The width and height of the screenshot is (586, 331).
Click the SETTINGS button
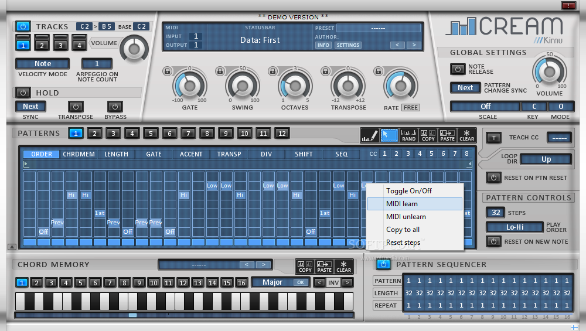[x=347, y=45]
